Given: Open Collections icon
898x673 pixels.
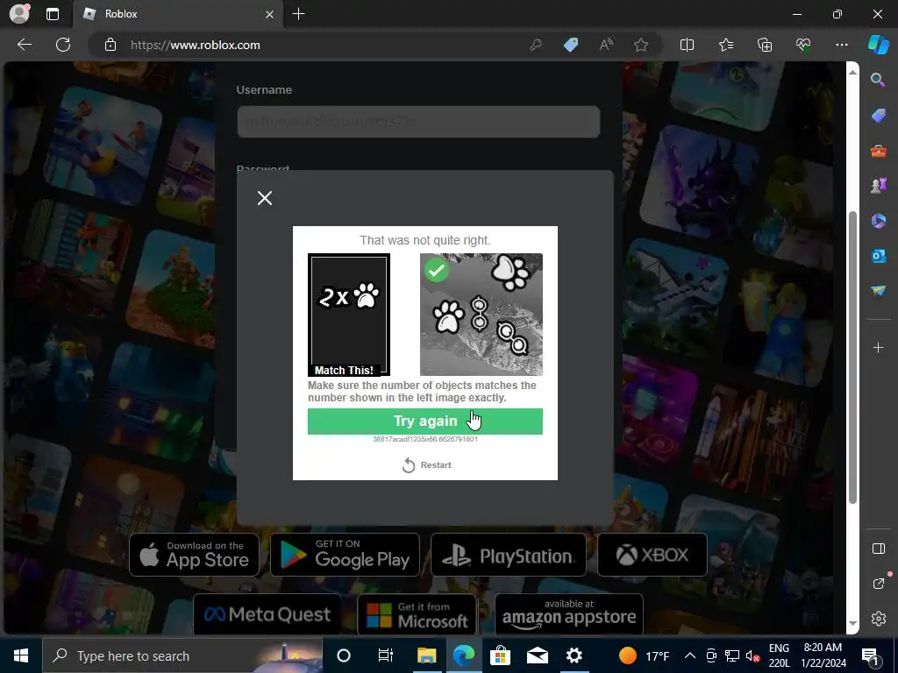Looking at the screenshot, I should click(x=765, y=45).
